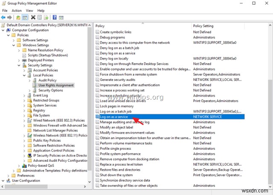Click the Up one level folder icon
This screenshot has height=195, width=273.
pos(18,17)
